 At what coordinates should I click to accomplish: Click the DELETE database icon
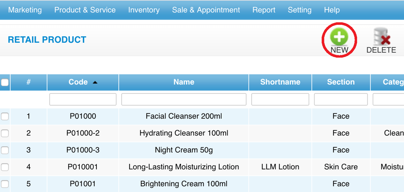382,37
